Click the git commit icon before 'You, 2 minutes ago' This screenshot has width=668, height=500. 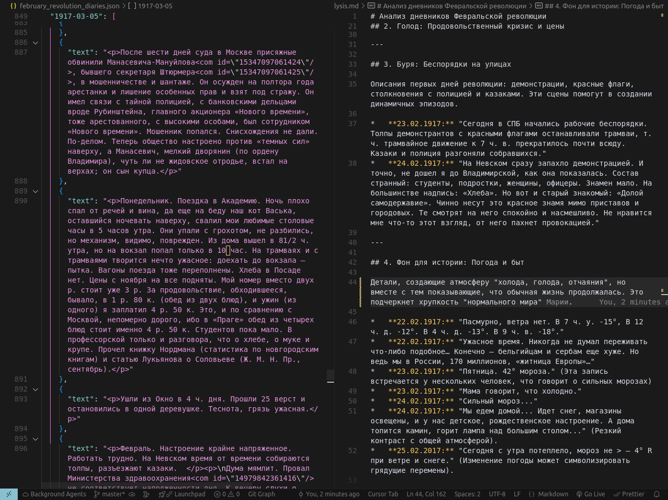click(x=301, y=494)
